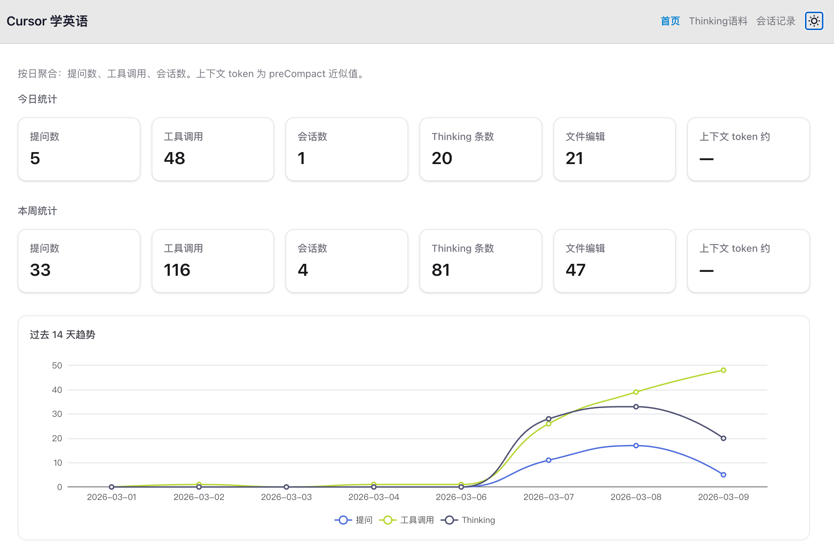Click the 工具调用 data point on 2026-03-09

click(x=723, y=370)
